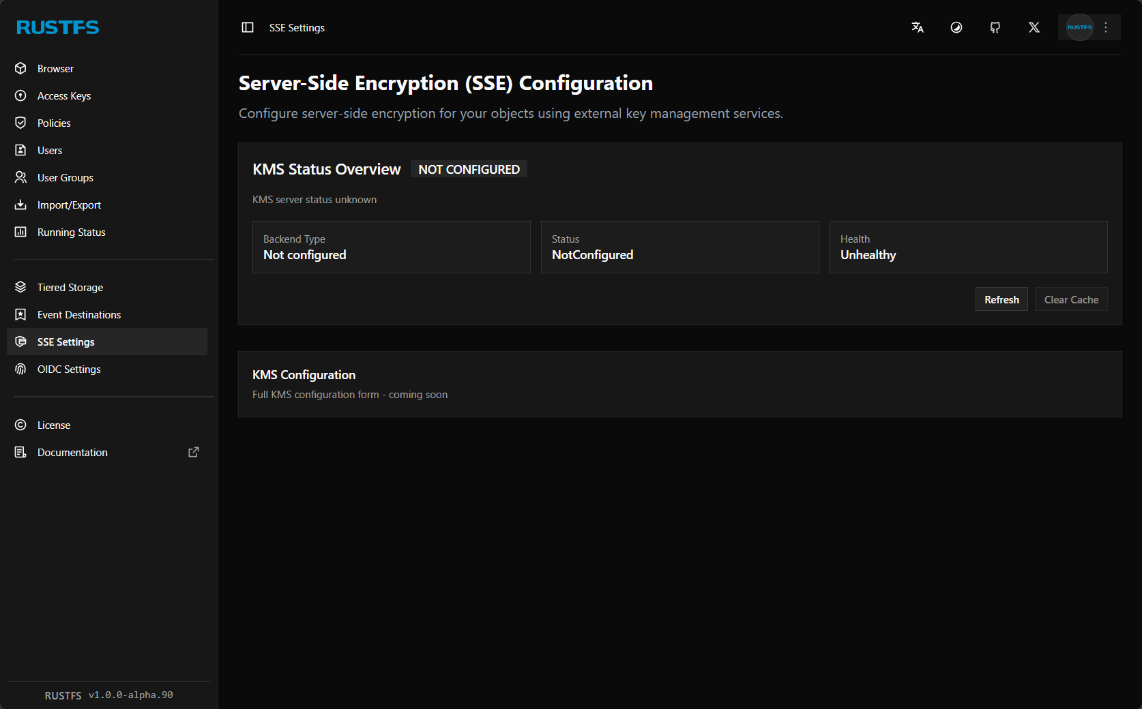
Task: Open the X (Twitter) icon link
Action: click(x=1034, y=27)
